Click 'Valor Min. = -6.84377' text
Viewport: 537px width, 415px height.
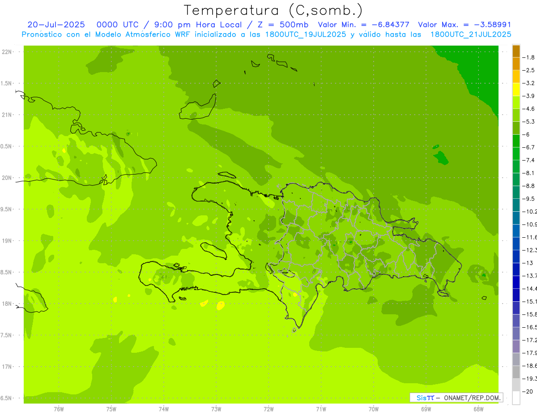coord(363,25)
